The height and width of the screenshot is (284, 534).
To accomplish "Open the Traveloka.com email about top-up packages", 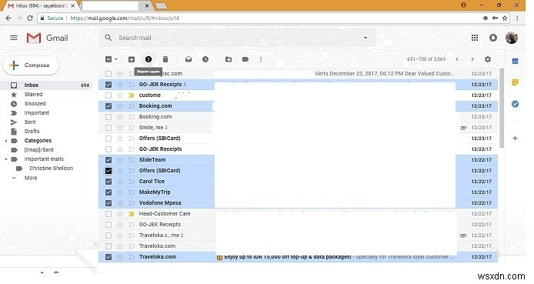I will point(298,257).
